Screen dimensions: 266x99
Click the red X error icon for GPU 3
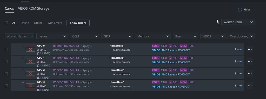[30, 86]
